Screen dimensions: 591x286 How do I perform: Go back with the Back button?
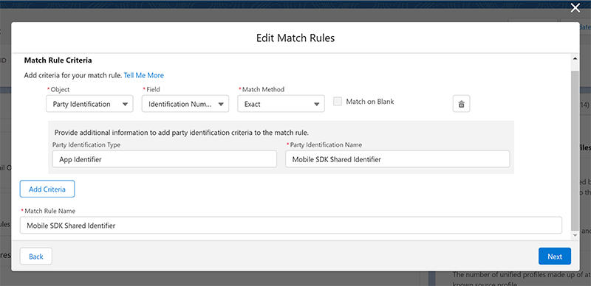point(35,257)
